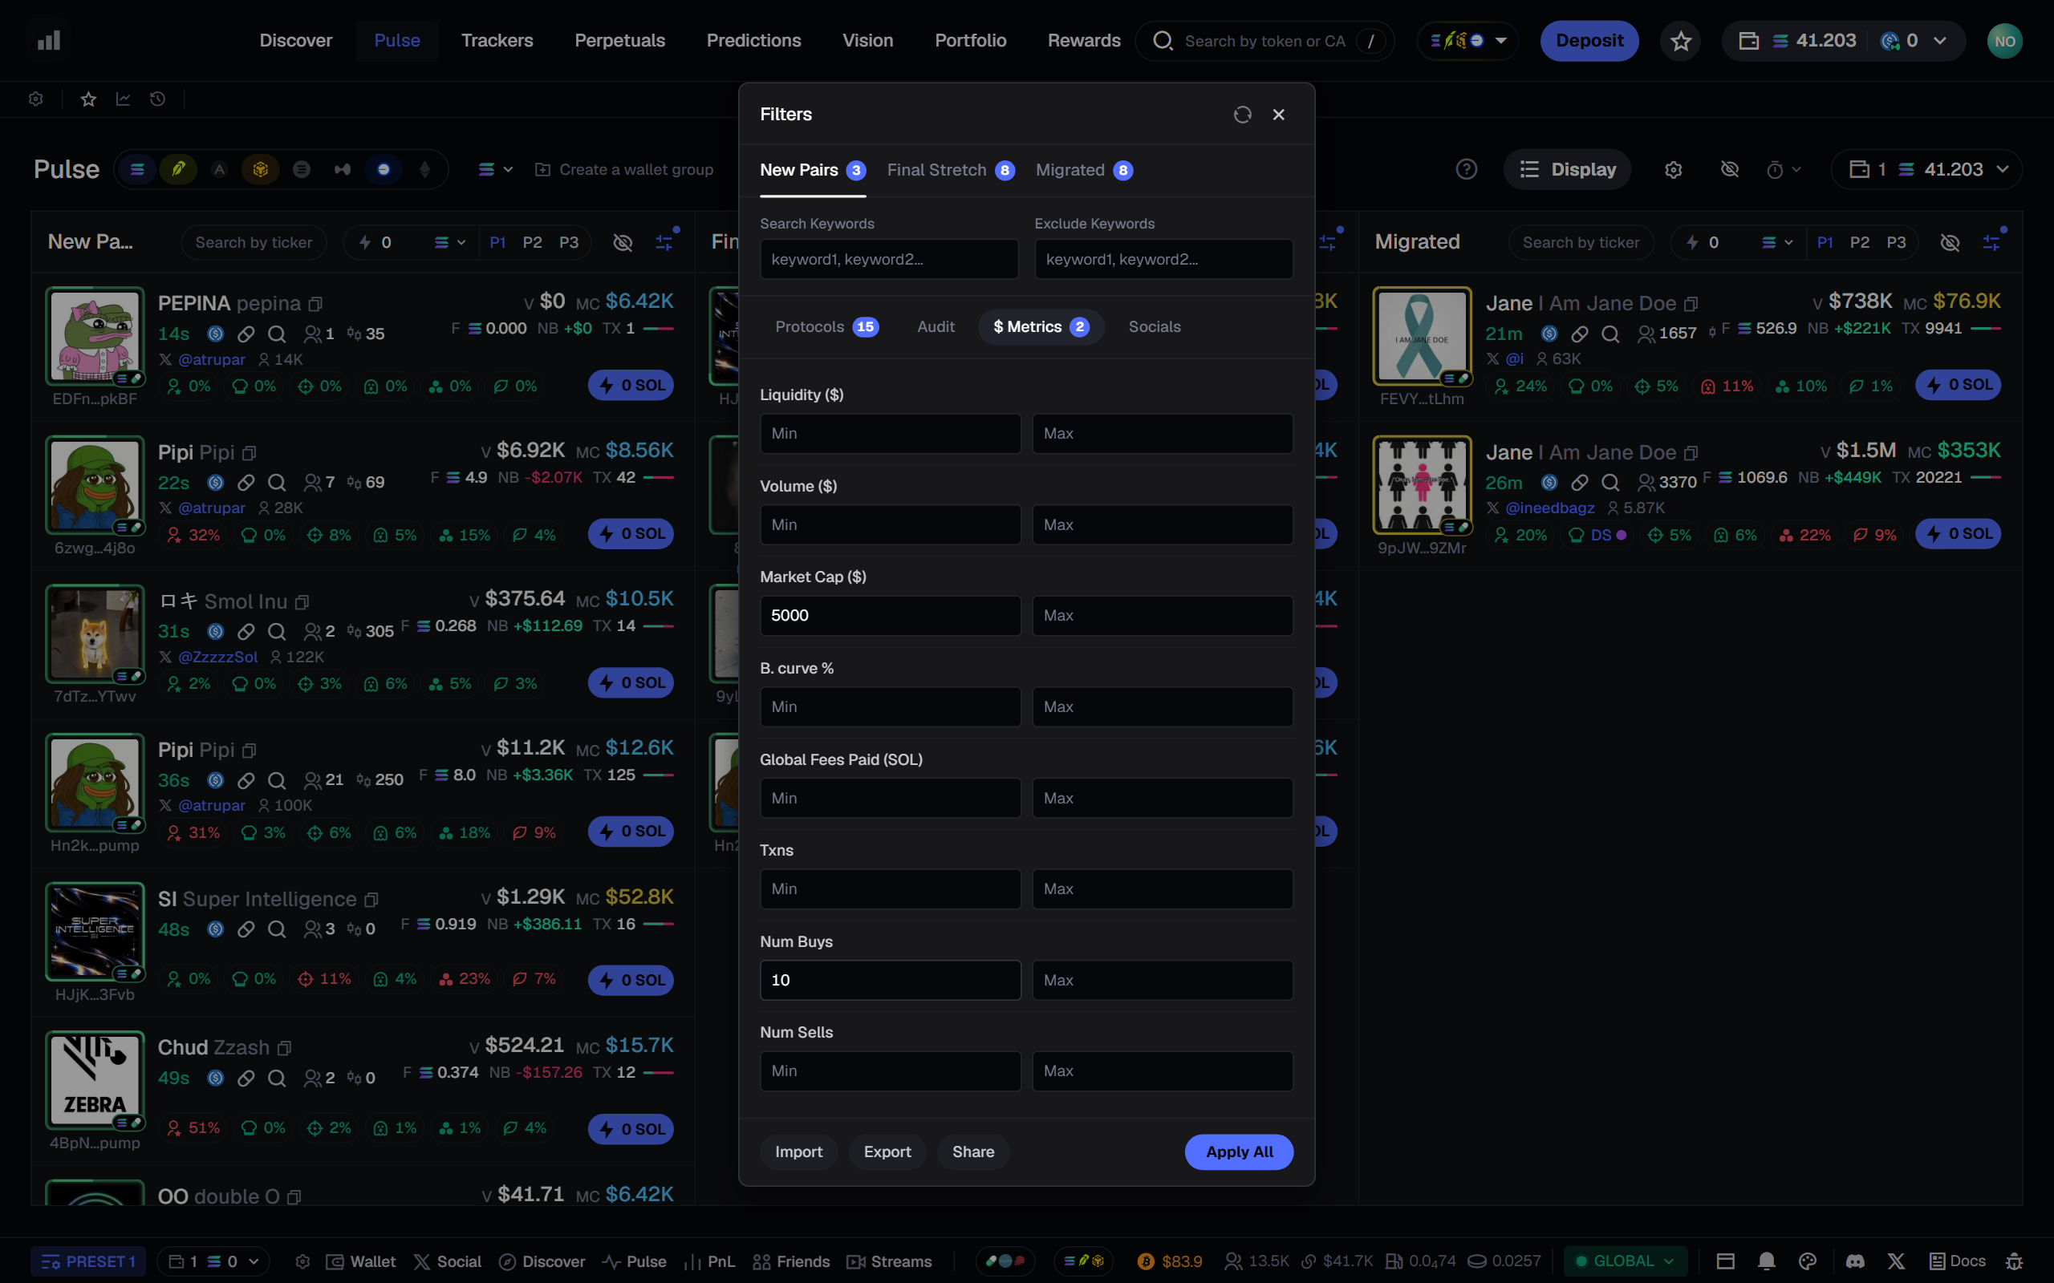Open the Socials filter section
This screenshot has width=2054, height=1283.
coord(1155,326)
